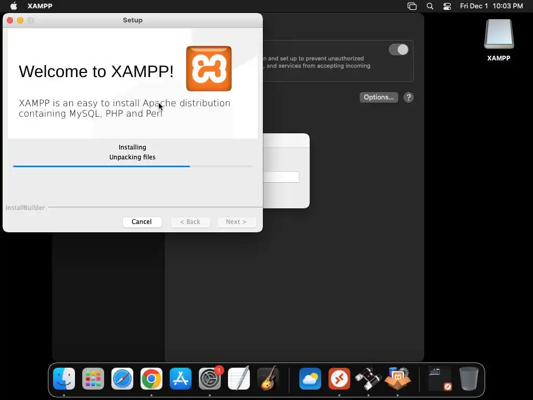The image size is (533, 400).
Task: Click the help question mark button
Action: (409, 97)
